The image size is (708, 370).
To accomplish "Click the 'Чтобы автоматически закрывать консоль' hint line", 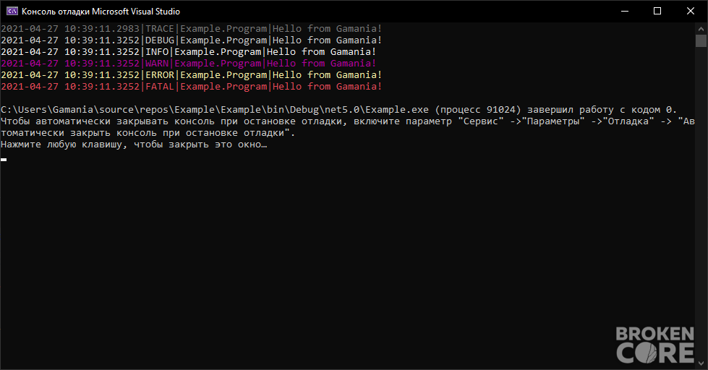I will click(x=348, y=126).
